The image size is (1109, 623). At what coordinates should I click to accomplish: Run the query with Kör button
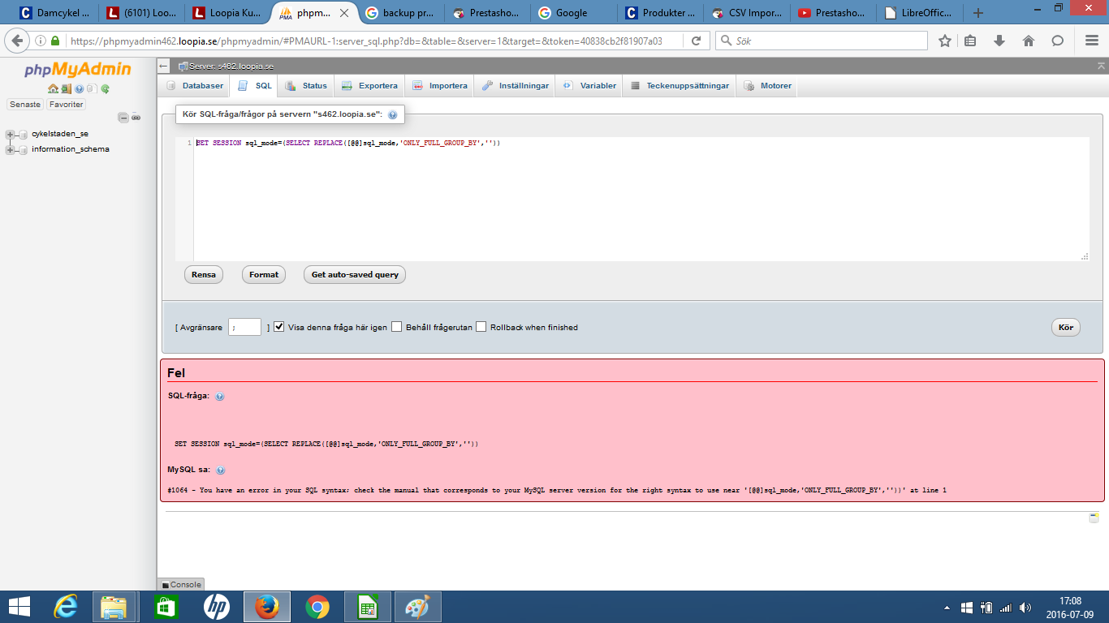(x=1066, y=328)
